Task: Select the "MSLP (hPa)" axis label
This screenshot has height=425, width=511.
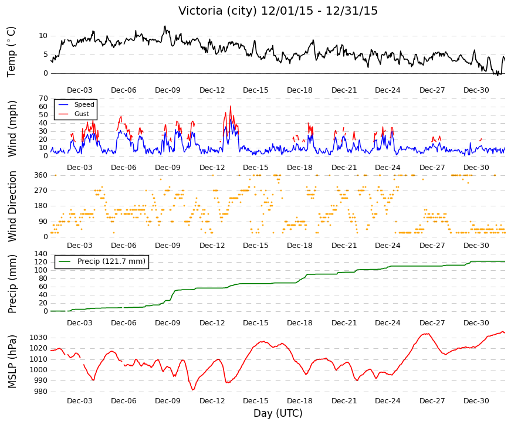Action: coord(12,362)
